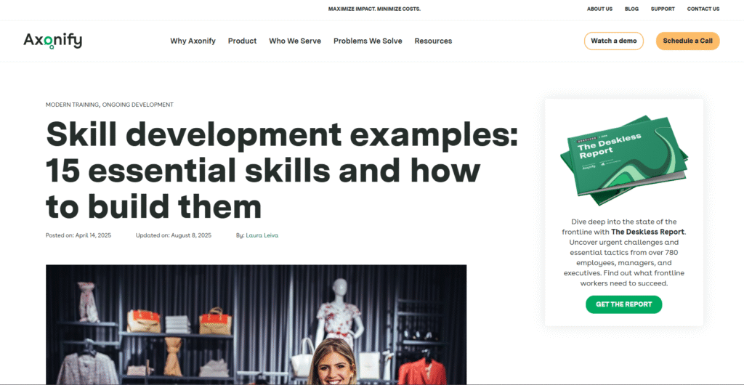Expand the Problems We Solve dropdown

point(368,41)
